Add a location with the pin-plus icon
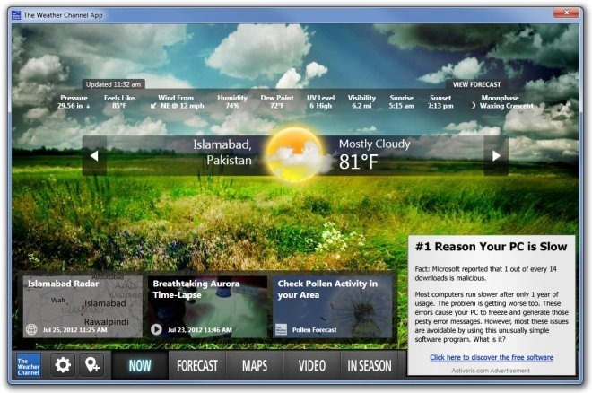The height and width of the screenshot is (393, 592). (x=92, y=365)
